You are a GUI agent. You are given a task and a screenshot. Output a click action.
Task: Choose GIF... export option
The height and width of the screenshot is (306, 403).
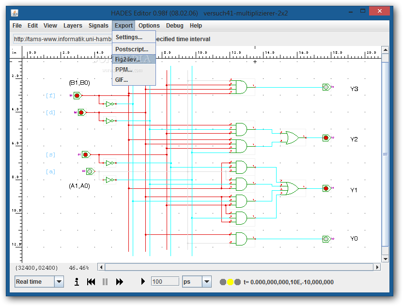[x=134, y=80]
